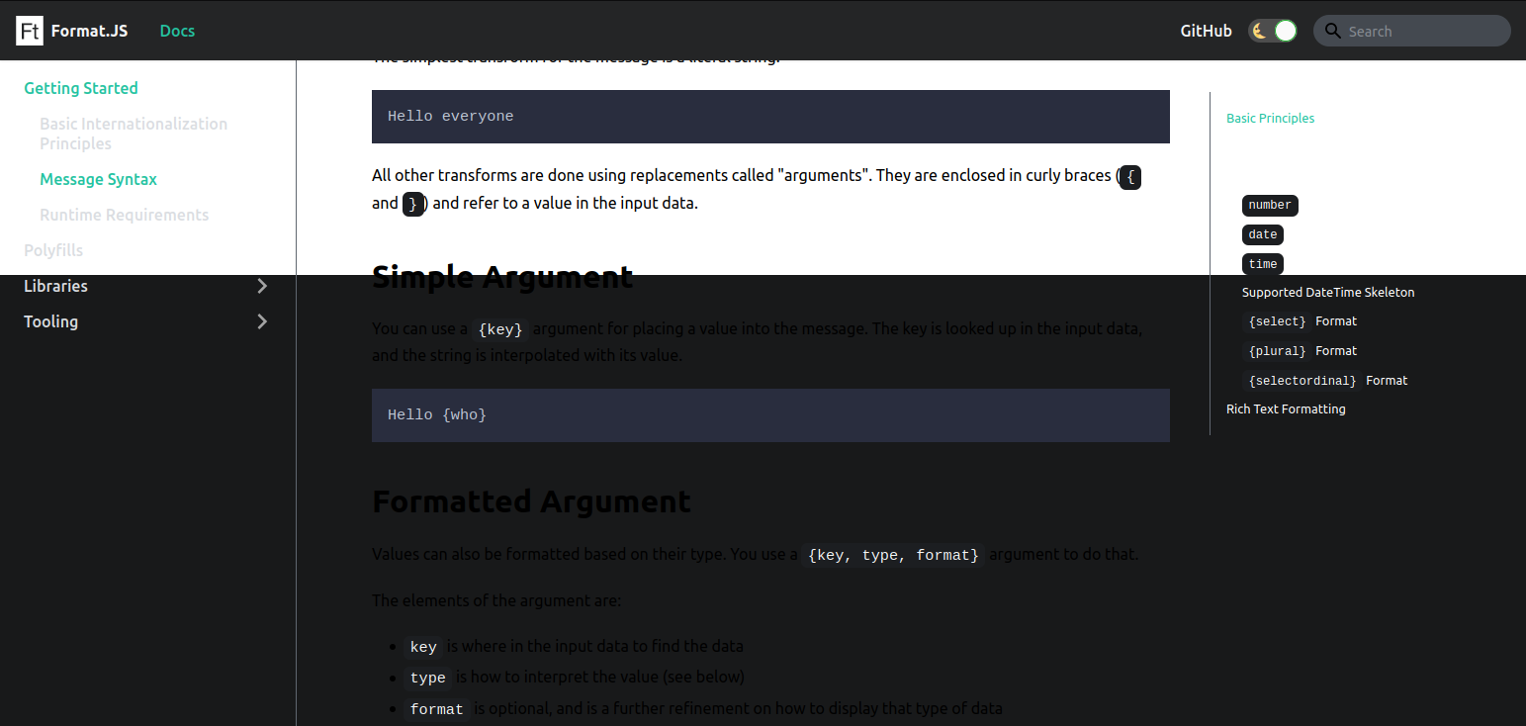Select Message Syntax in the sidebar
1526x726 pixels.
click(x=98, y=179)
